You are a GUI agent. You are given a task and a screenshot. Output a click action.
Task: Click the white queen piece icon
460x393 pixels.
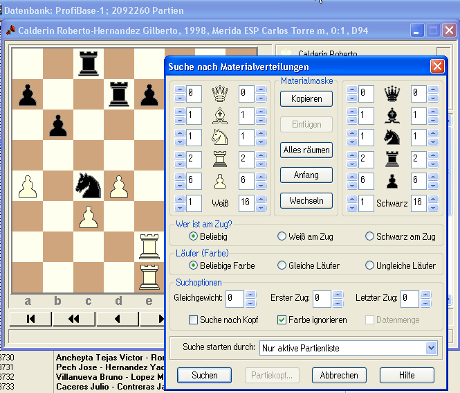(220, 94)
